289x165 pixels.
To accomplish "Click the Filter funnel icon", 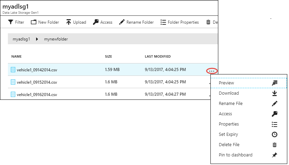I will point(10,22).
